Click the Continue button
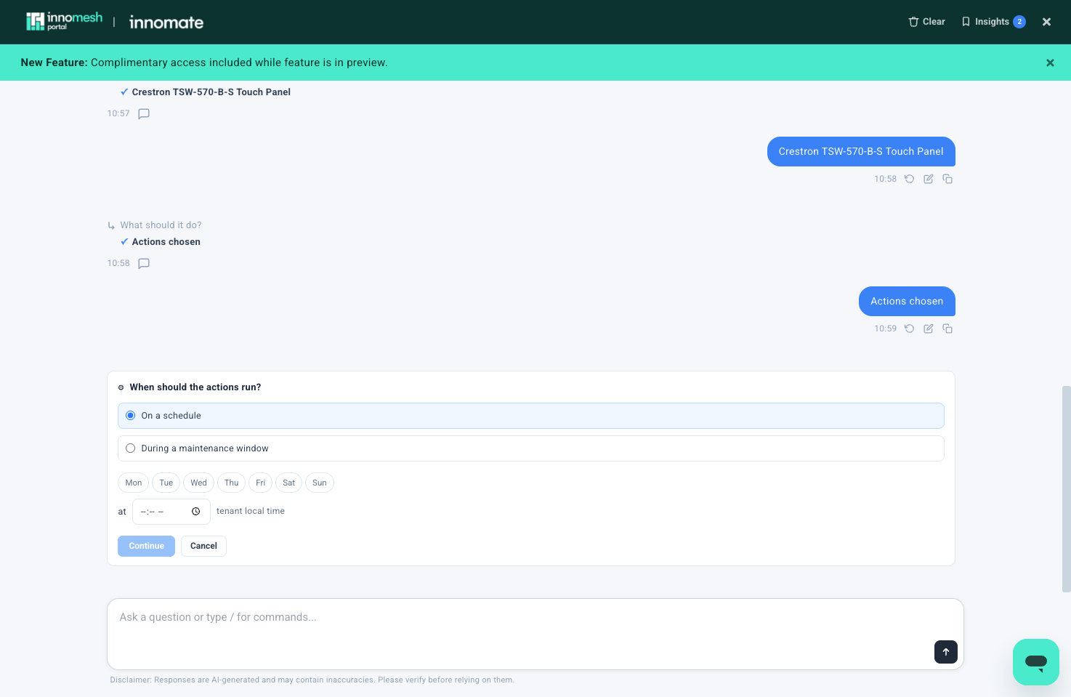The height and width of the screenshot is (697, 1071). (x=146, y=546)
